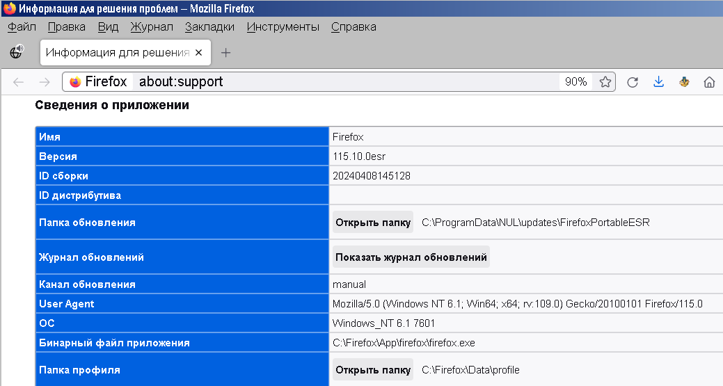
Task: Click the Firefox name value in Имя row
Action: click(x=348, y=137)
